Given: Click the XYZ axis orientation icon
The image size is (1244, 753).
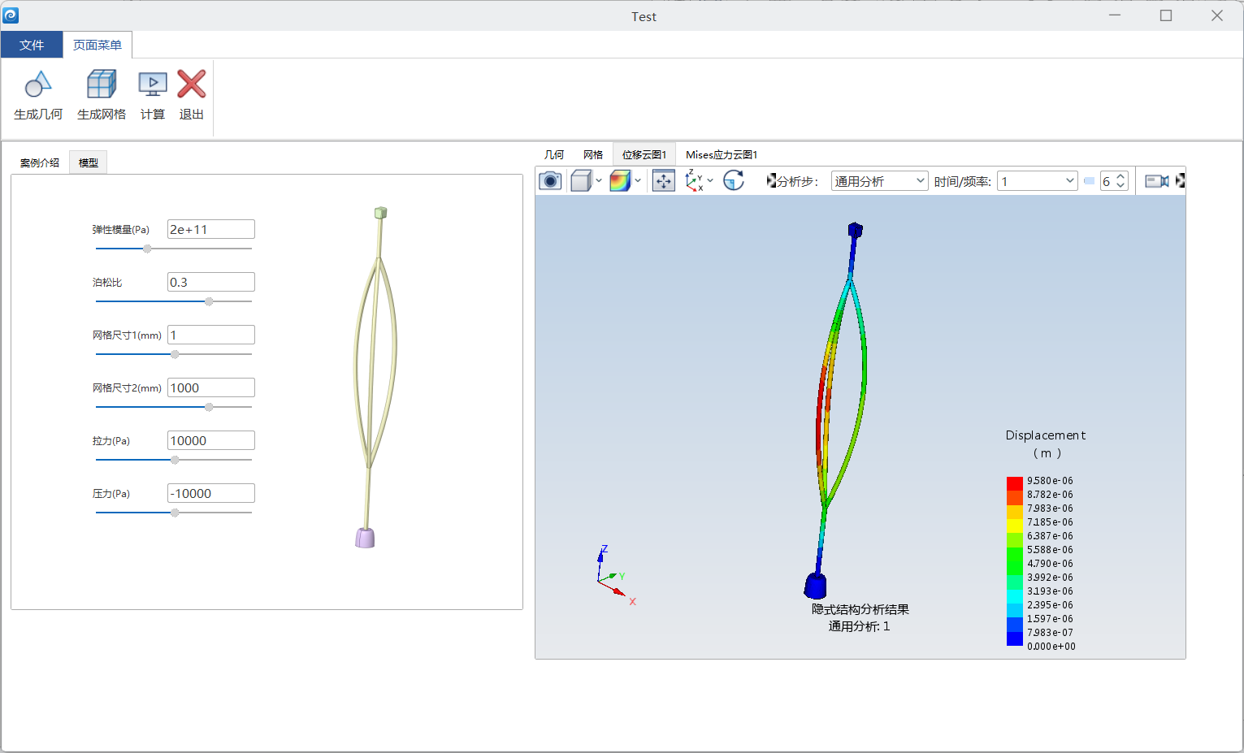Looking at the screenshot, I should point(695,180).
